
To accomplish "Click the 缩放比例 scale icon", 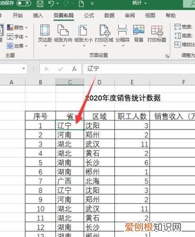I will point(178,44).
